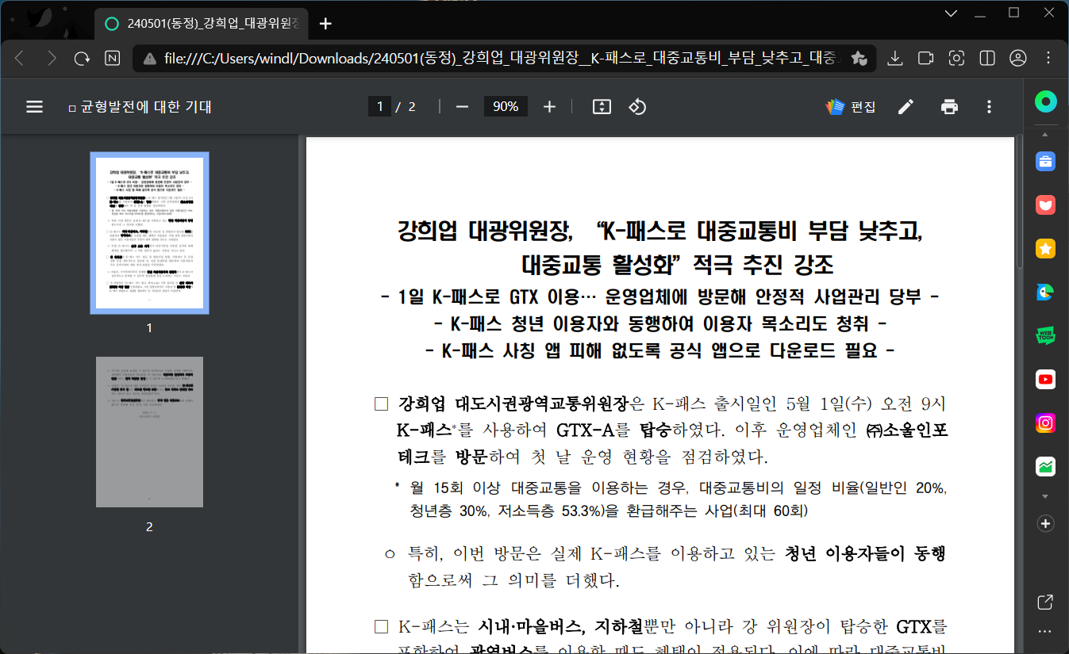The image size is (1069, 654).
Task: Click bold text 청년 이용자들이 동행
Action: 864,553
